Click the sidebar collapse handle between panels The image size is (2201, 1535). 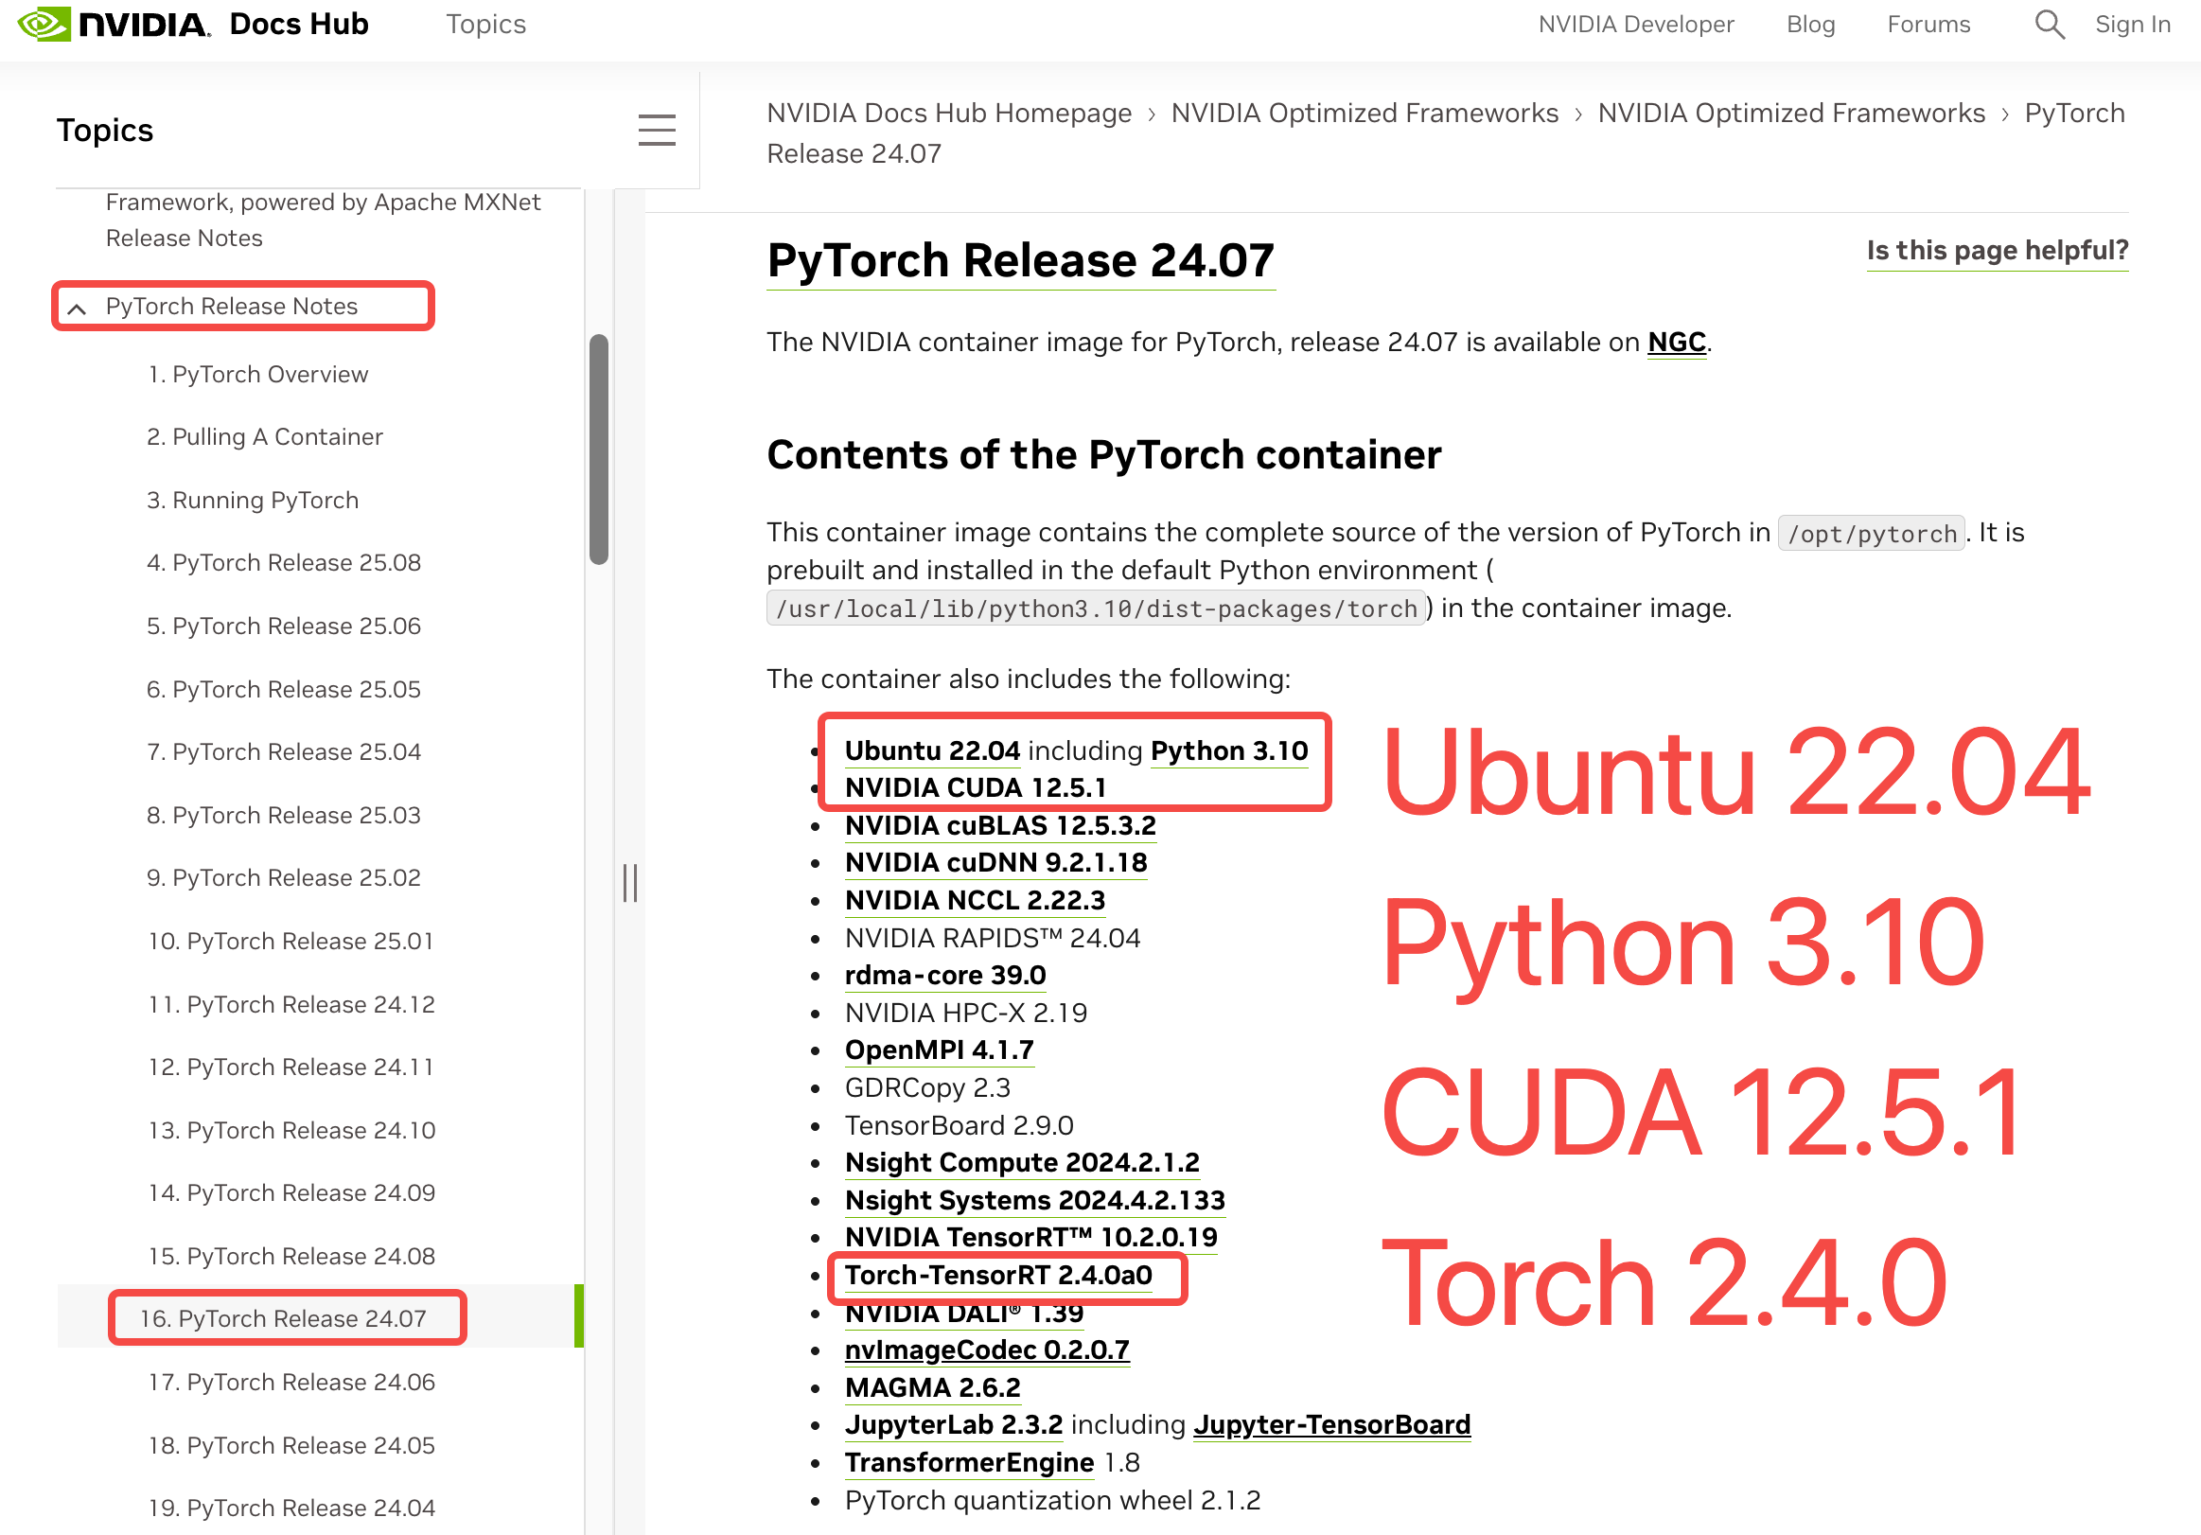pos(632,881)
